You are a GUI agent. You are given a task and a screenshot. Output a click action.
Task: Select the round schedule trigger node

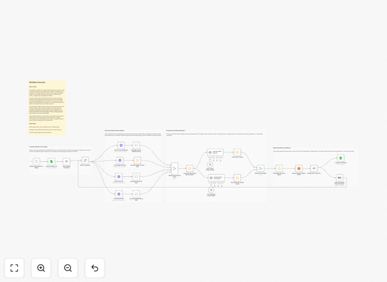(x=36, y=161)
